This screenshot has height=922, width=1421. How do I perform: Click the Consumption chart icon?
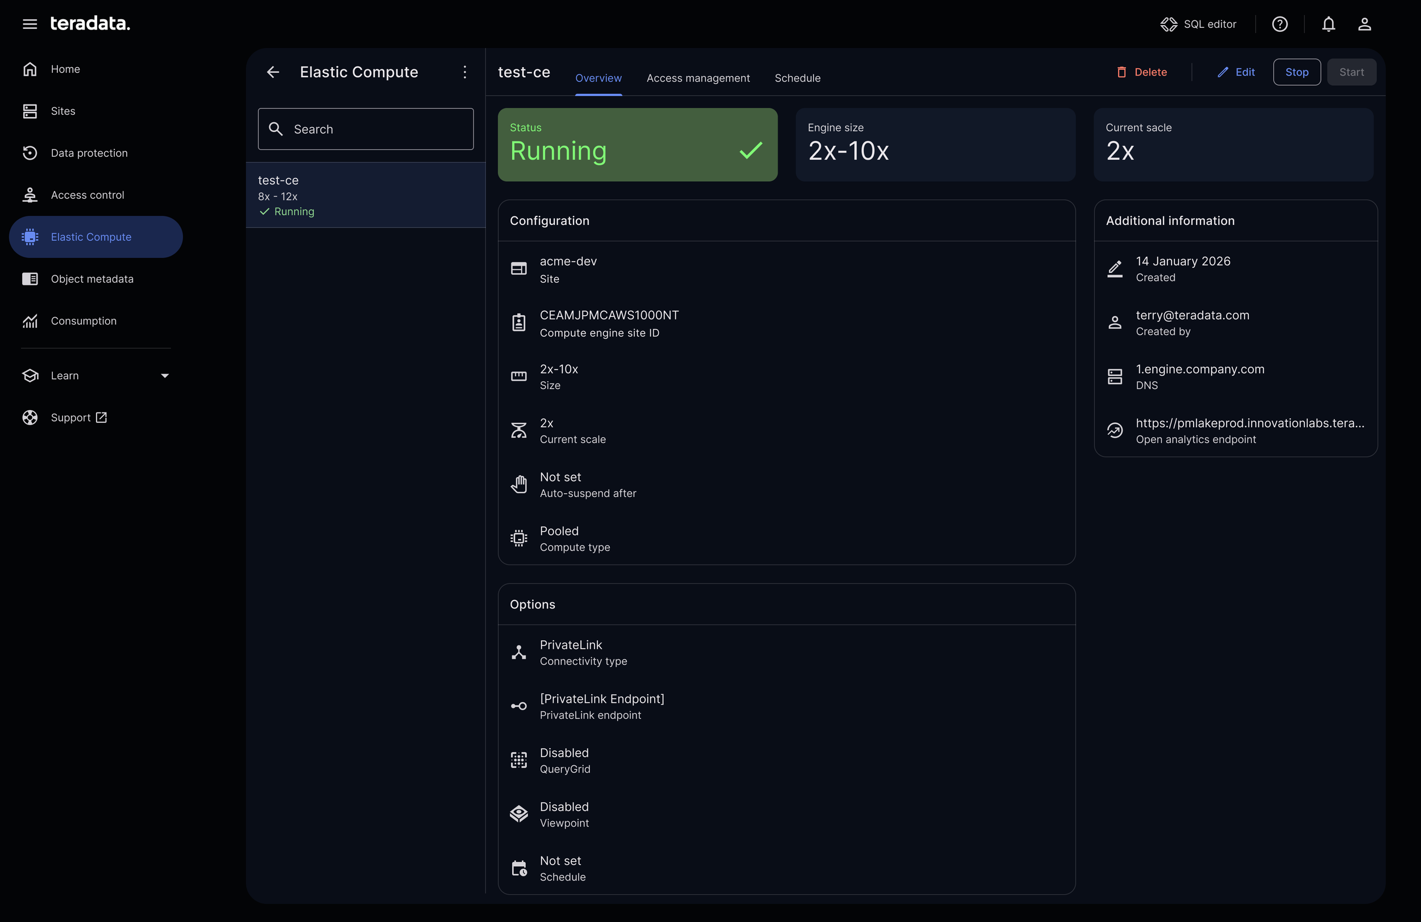(x=30, y=321)
